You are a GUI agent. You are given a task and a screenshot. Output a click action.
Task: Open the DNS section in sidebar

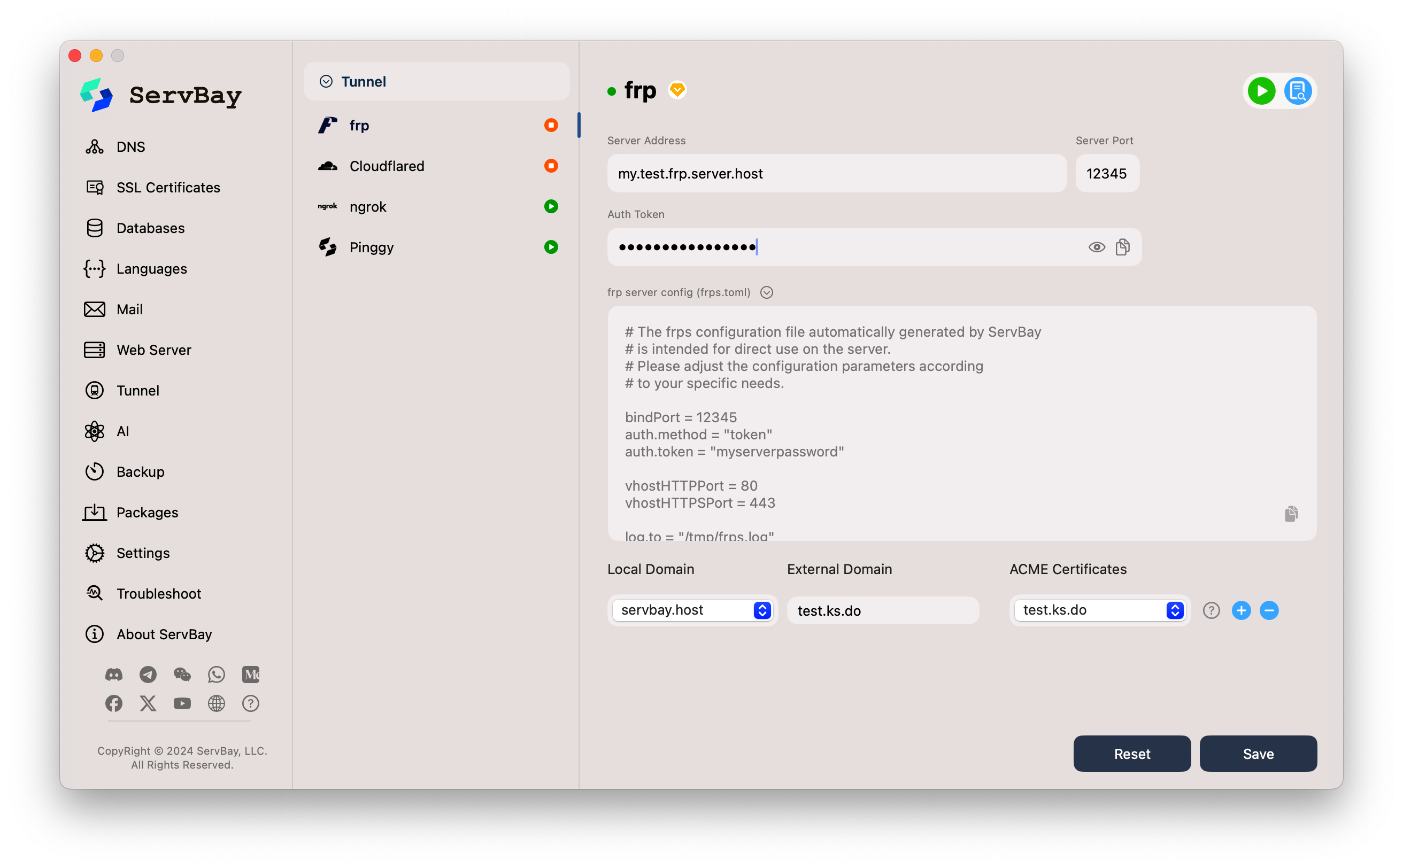[131, 147]
